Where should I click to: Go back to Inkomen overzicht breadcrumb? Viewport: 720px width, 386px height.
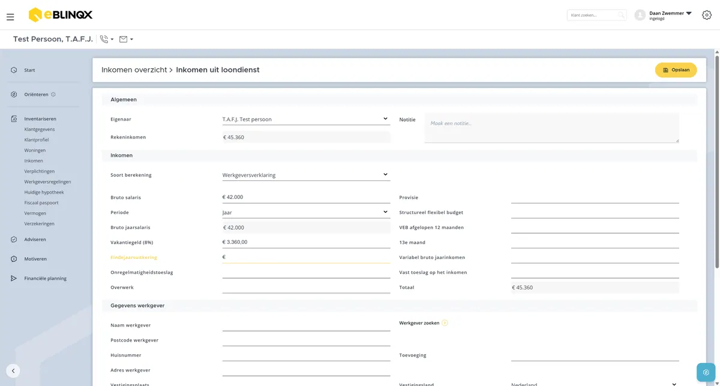tap(134, 70)
